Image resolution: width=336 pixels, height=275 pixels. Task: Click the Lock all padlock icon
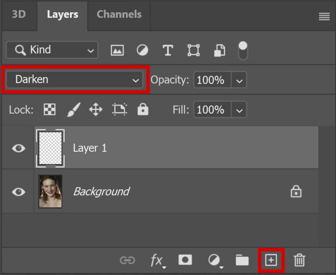click(143, 110)
